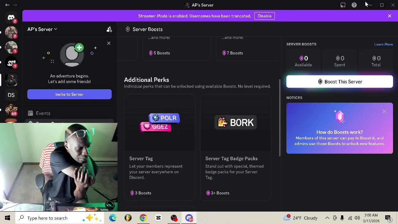Expand the AP's Server dropdown menu
The height and width of the screenshot is (224, 398).
pos(42,29)
